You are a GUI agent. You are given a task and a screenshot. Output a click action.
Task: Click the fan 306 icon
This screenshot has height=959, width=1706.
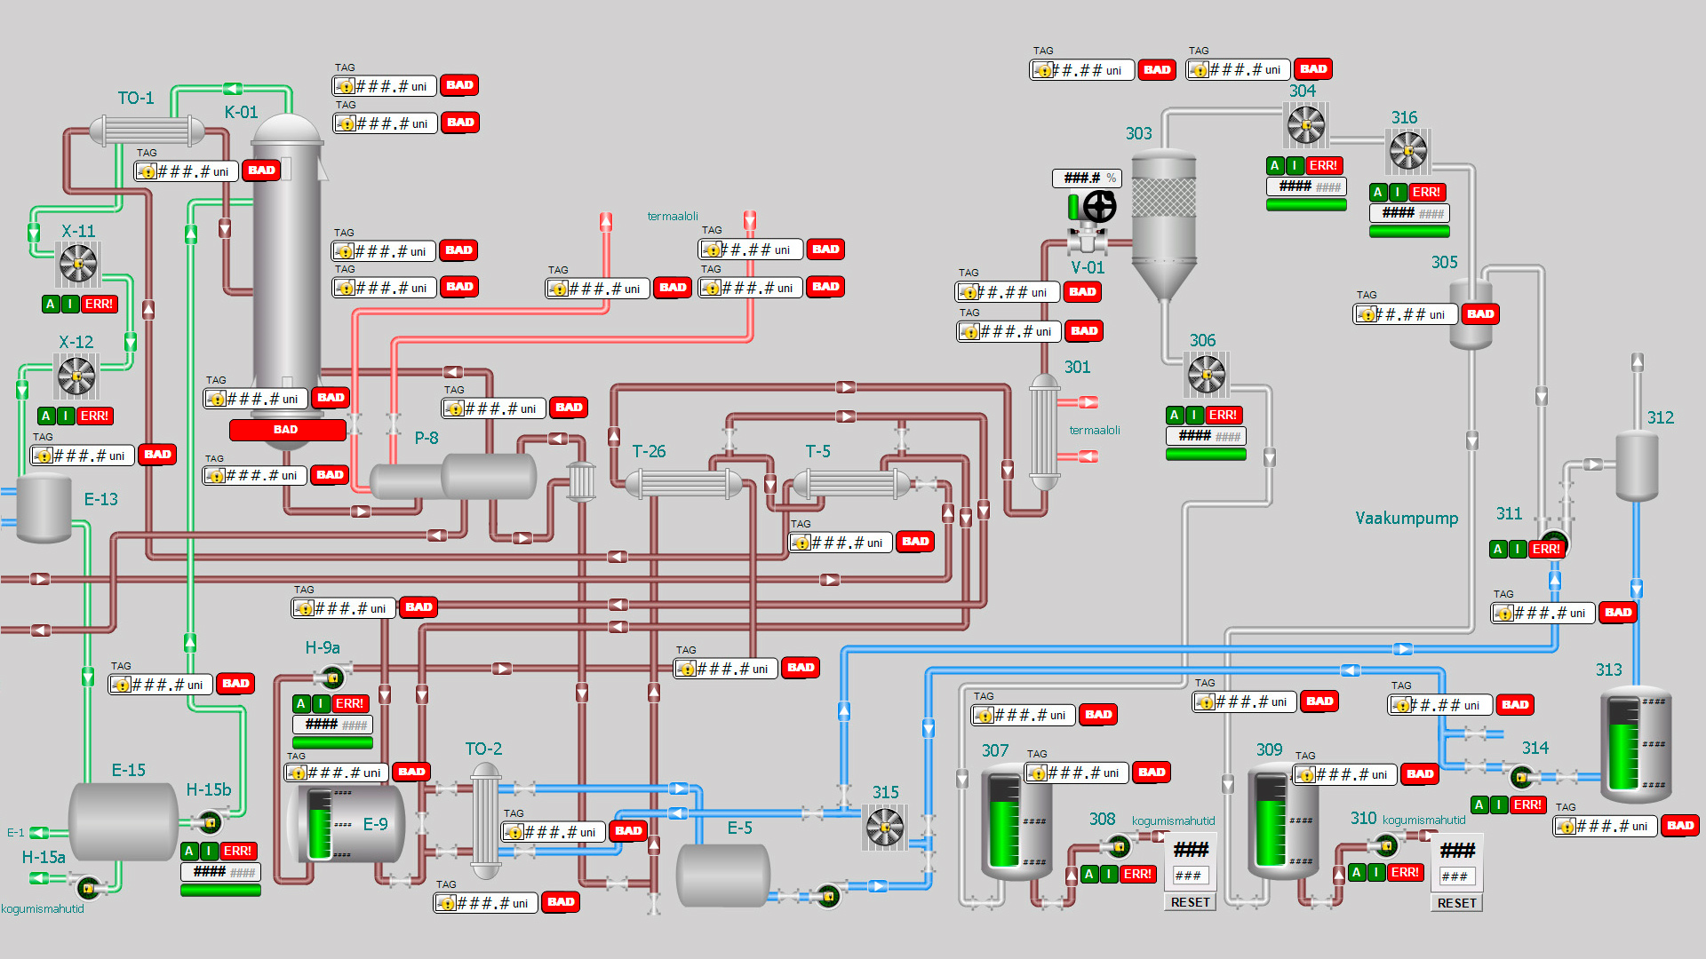(x=1207, y=374)
